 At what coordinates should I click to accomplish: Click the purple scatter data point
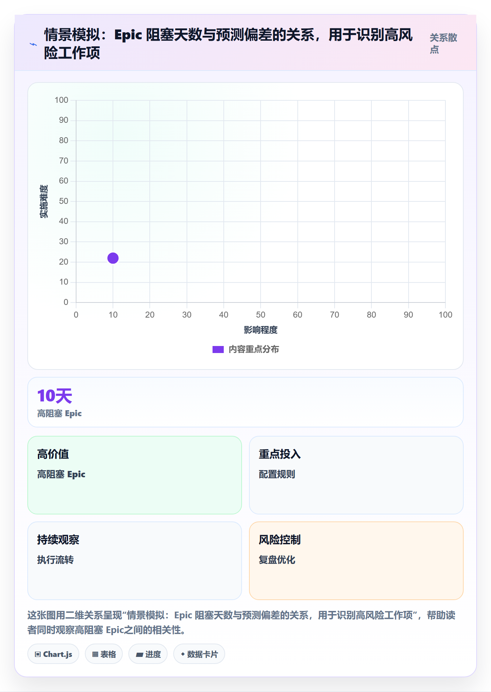[x=113, y=258]
